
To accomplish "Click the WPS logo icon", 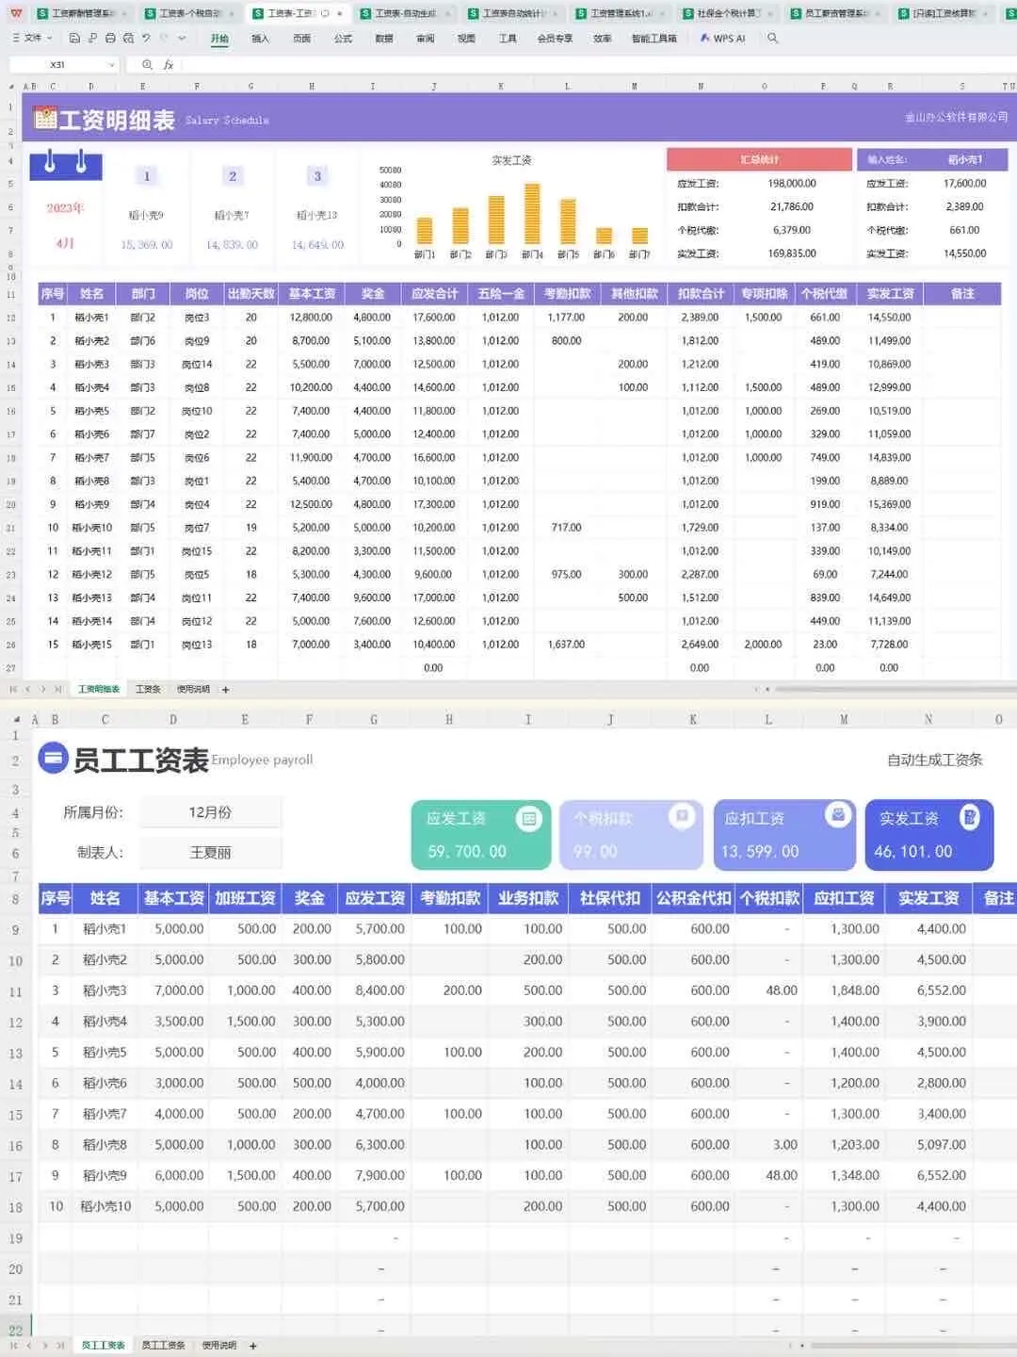I will tap(16, 13).
